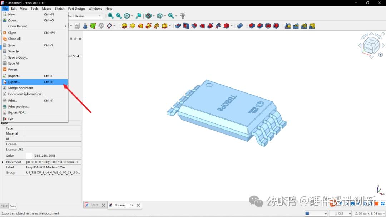Open the dropdown arrow beside the isometric view icon
The height and width of the screenshot is (217, 386).
click(x=132, y=16)
